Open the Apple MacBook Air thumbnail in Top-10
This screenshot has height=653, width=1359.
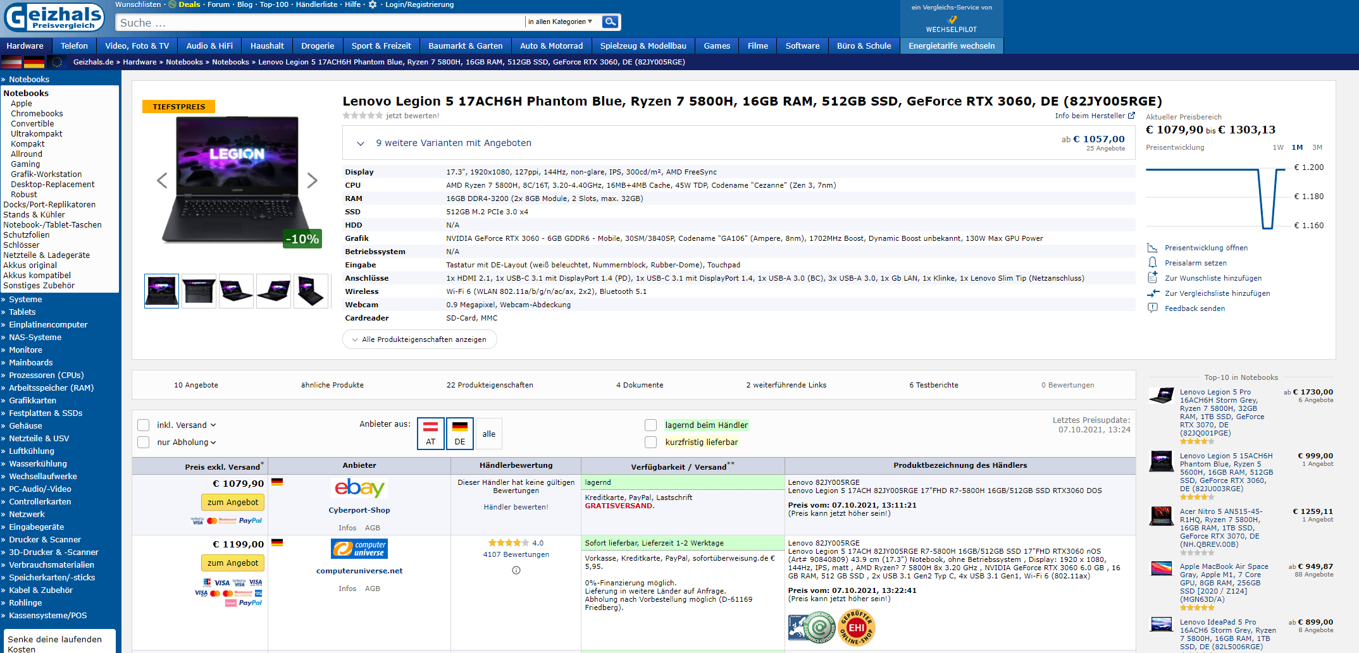coord(1162,569)
